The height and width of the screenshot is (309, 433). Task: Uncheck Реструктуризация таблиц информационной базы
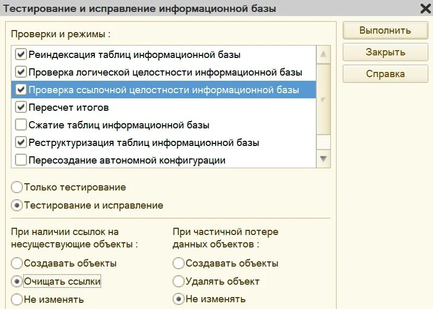[21, 142]
